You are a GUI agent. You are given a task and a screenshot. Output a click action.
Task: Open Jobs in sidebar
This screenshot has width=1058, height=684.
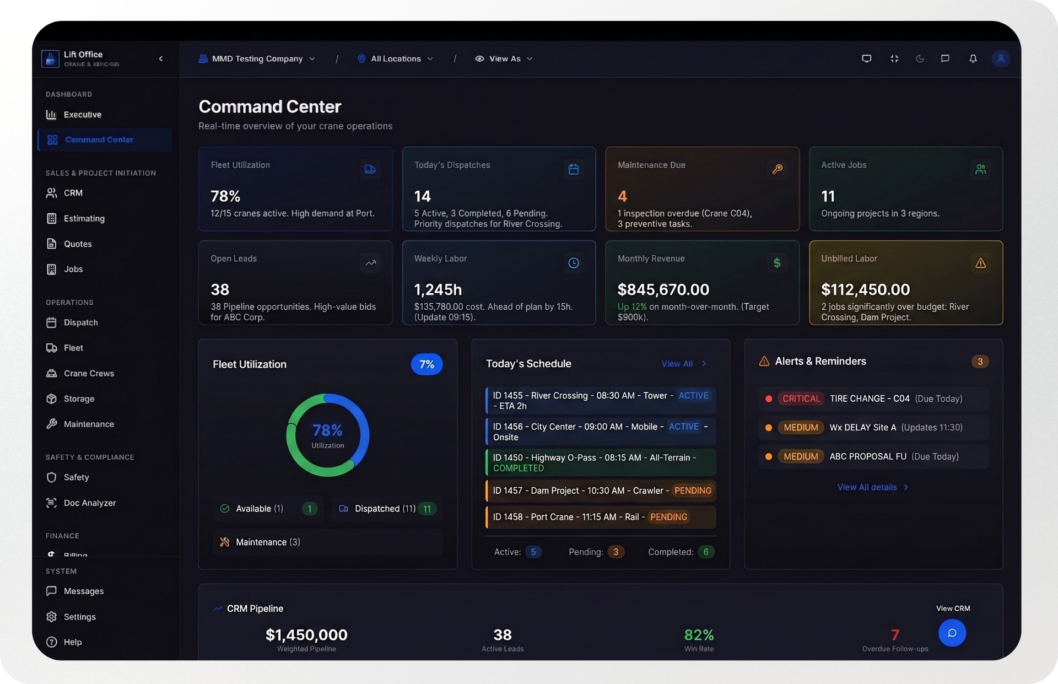coord(105,269)
